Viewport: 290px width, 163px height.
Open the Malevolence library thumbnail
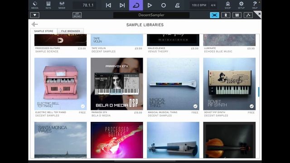[173, 40]
